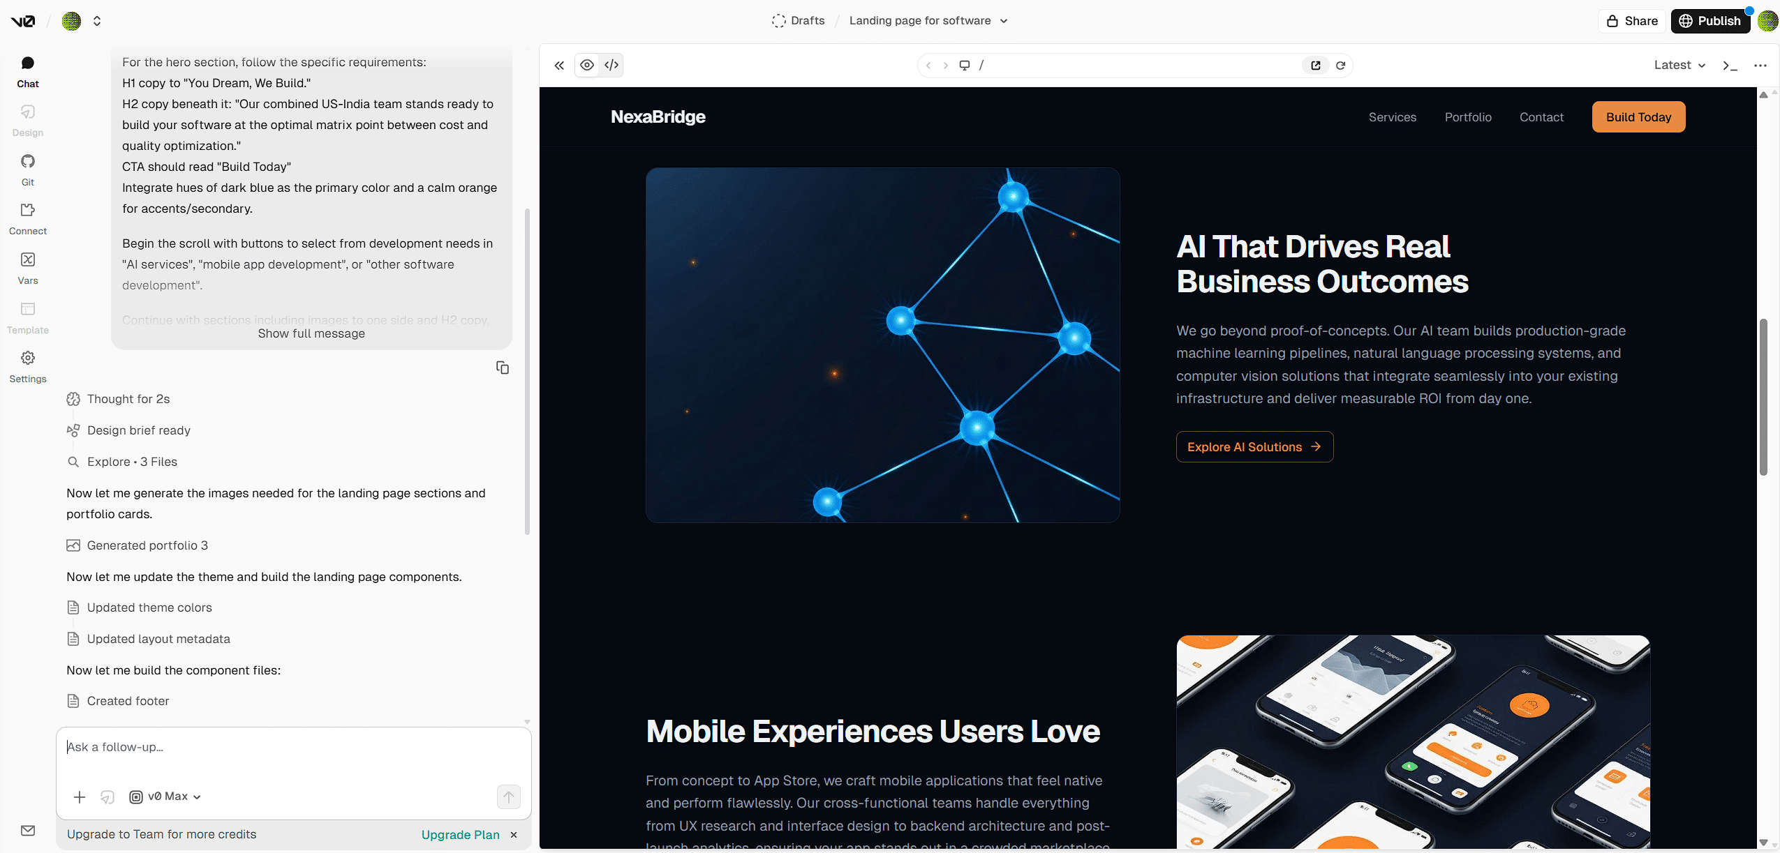Collapse chat panel with double-chevron icon
This screenshot has width=1780, height=853.
coord(559,66)
